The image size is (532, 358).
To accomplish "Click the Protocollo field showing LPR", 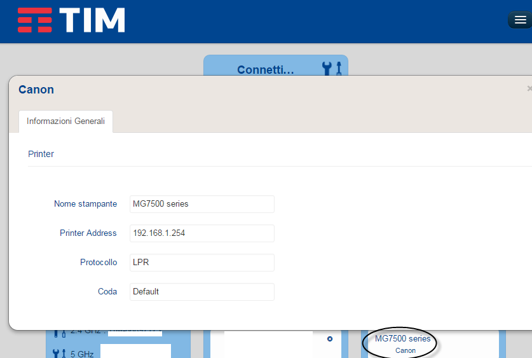I will click(x=202, y=263).
